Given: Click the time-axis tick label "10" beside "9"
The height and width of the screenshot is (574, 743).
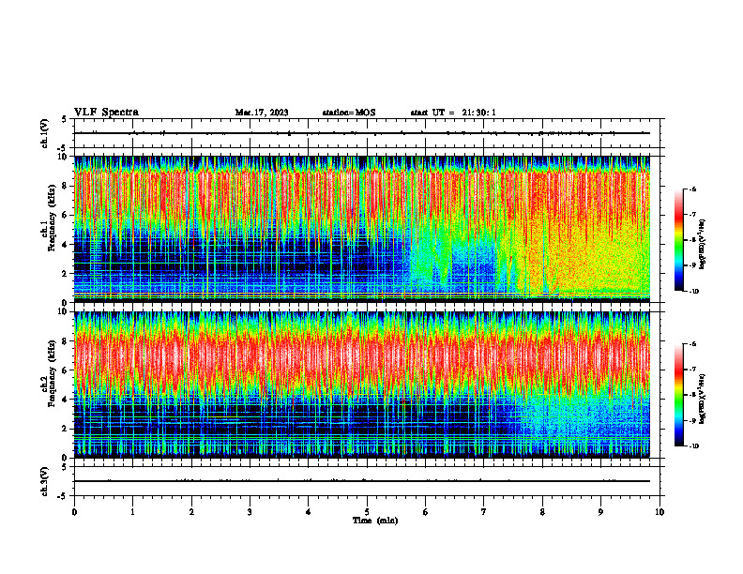Looking at the screenshot, I should point(660,512).
